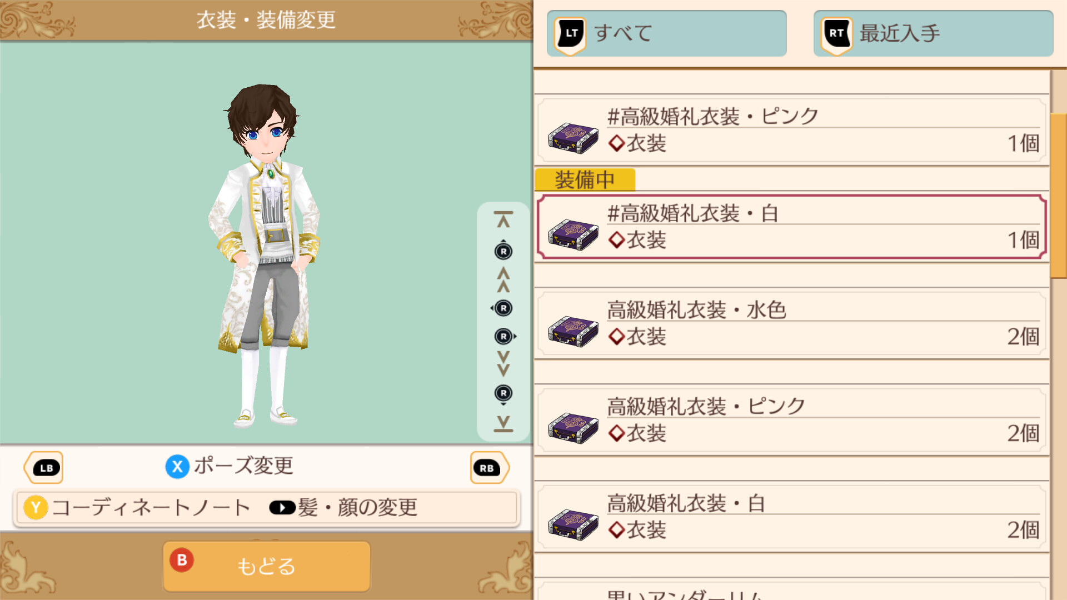Screen dimensions: 1067x600
Task: Choose 高級婚礼衣装・白 with 2個
Action: (792, 517)
